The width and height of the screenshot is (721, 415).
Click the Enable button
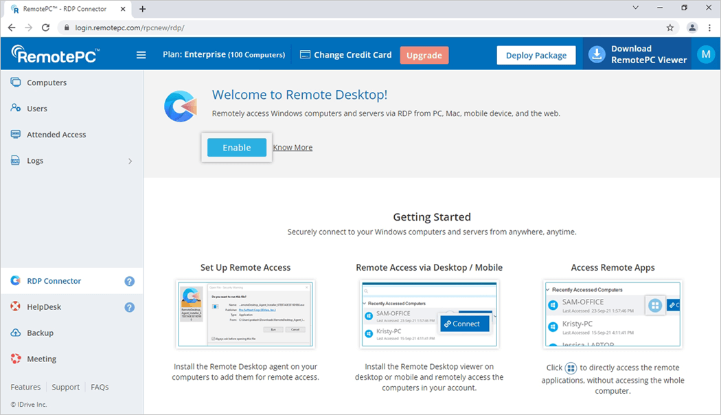[x=236, y=147]
